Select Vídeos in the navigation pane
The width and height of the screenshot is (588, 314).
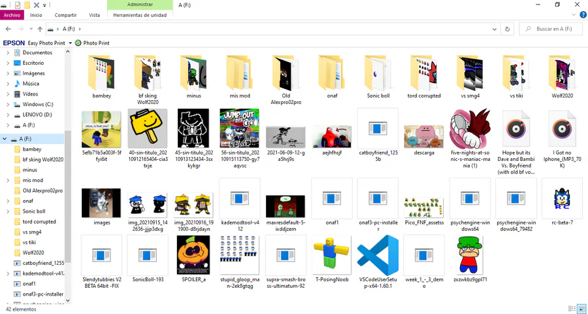30,94
